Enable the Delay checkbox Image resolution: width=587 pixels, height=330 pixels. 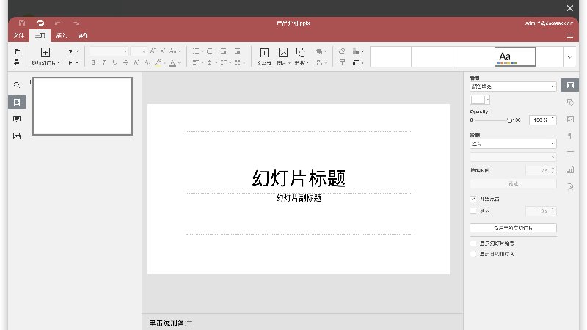coord(473,211)
